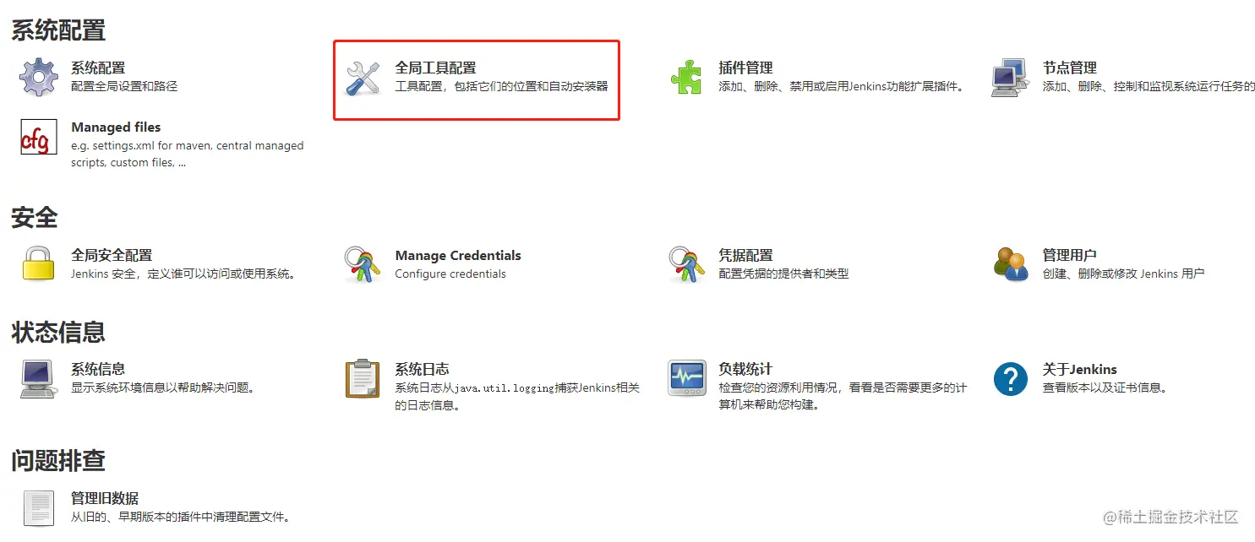
Task: Click text 'Jenkins 安全，定义谁可以访问或使用系统。'
Action: click(x=185, y=274)
